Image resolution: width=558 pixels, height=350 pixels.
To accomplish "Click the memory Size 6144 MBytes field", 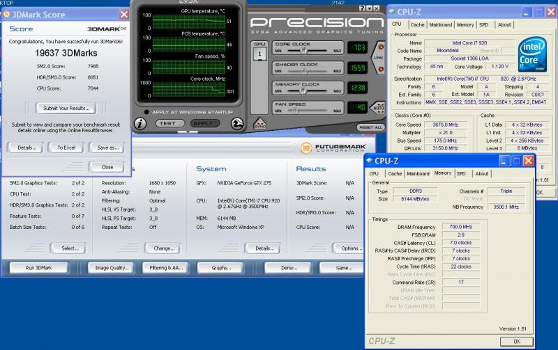I will (x=415, y=199).
